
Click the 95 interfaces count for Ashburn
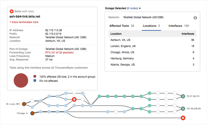[x=193, y=40]
